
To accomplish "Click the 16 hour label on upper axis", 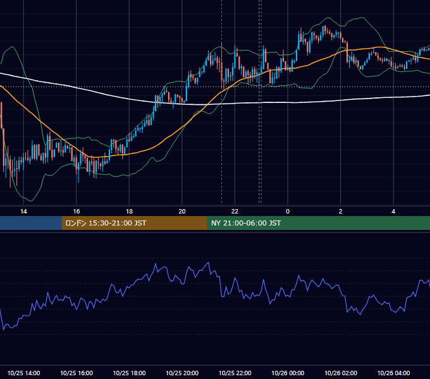I will (77, 212).
